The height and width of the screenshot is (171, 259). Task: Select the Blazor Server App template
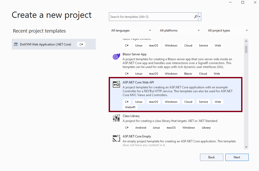click(x=176, y=64)
